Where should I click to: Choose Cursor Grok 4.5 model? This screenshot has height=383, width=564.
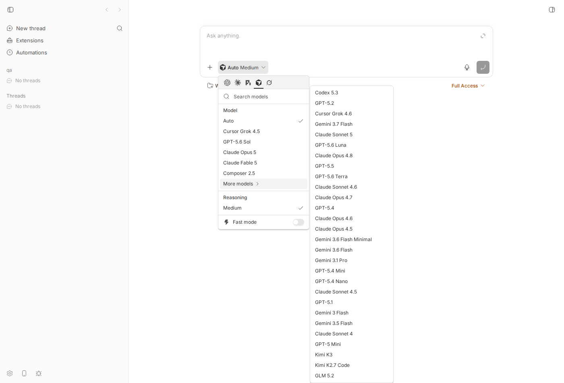263,131
